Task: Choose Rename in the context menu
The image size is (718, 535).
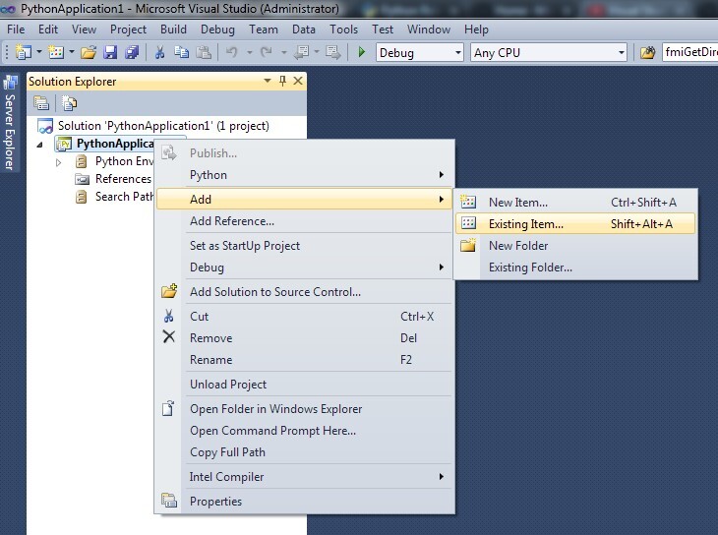Action: coord(305,360)
